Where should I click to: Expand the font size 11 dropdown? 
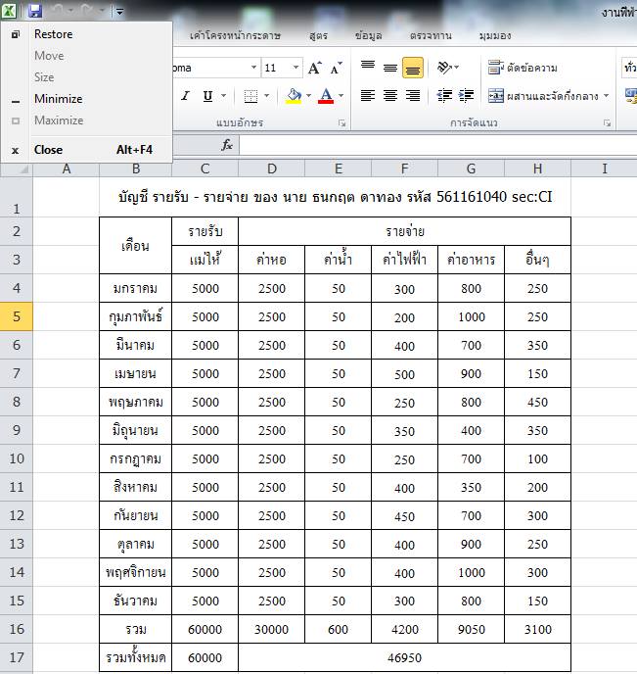[296, 68]
